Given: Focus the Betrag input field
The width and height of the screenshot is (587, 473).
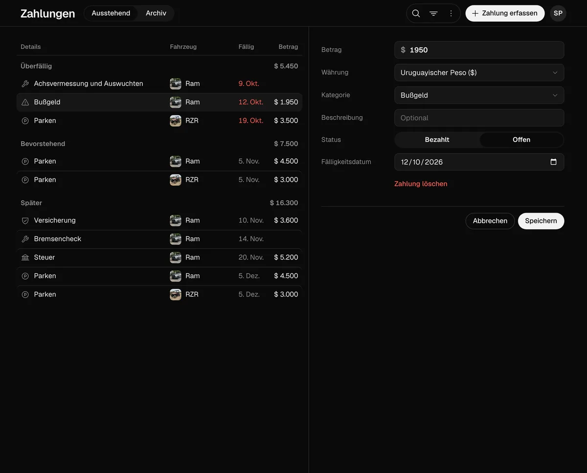Looking at the screenshot, I should [x=479, y=50].
